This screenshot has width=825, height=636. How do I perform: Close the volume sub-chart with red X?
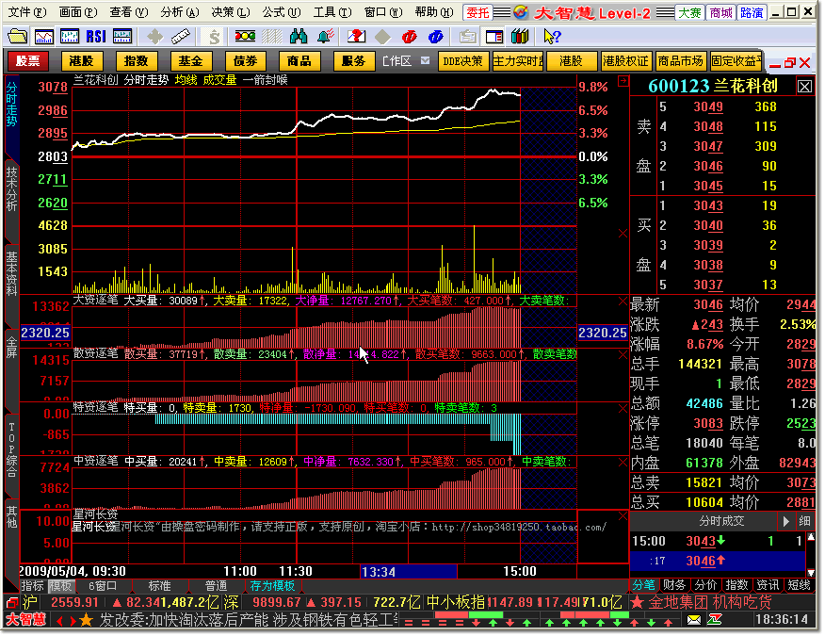pos(623,234)
